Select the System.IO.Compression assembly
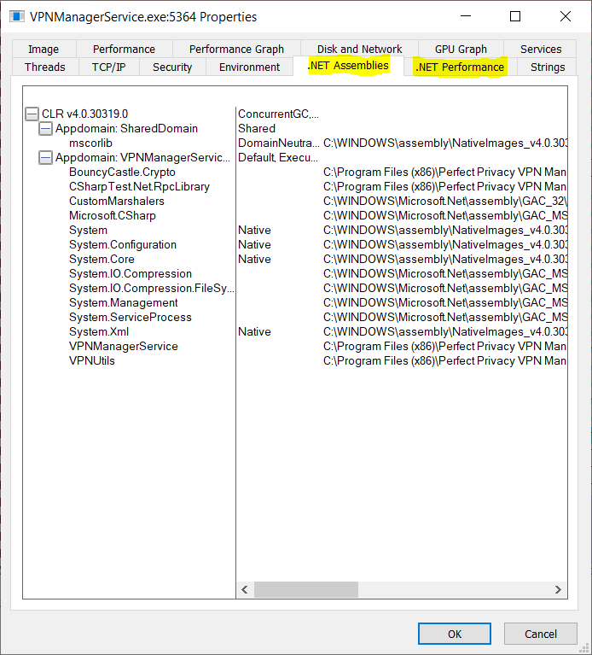 [131, 273]
